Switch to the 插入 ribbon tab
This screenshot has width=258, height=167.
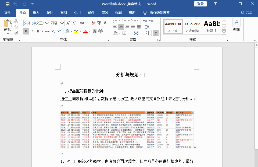point(36,12)
